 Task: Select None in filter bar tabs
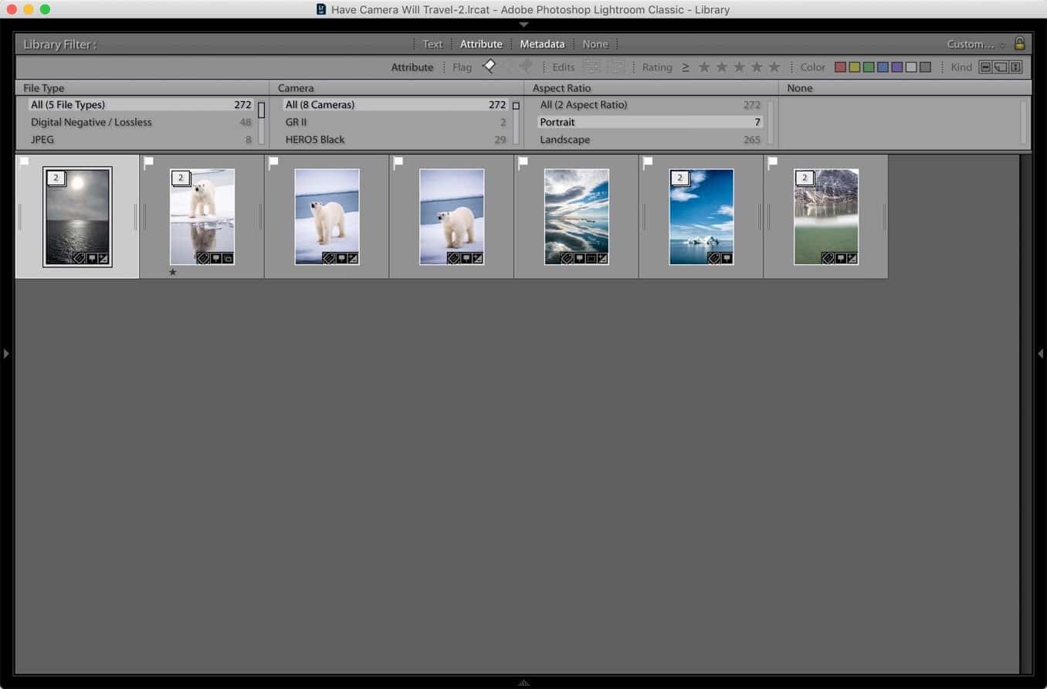pos(595,44)
